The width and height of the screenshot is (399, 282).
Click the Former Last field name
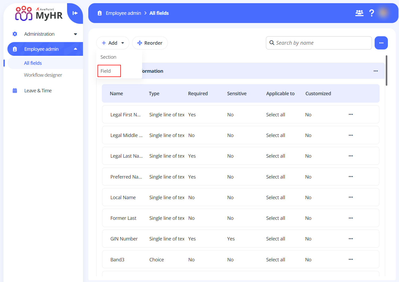(x=123, y=218)
